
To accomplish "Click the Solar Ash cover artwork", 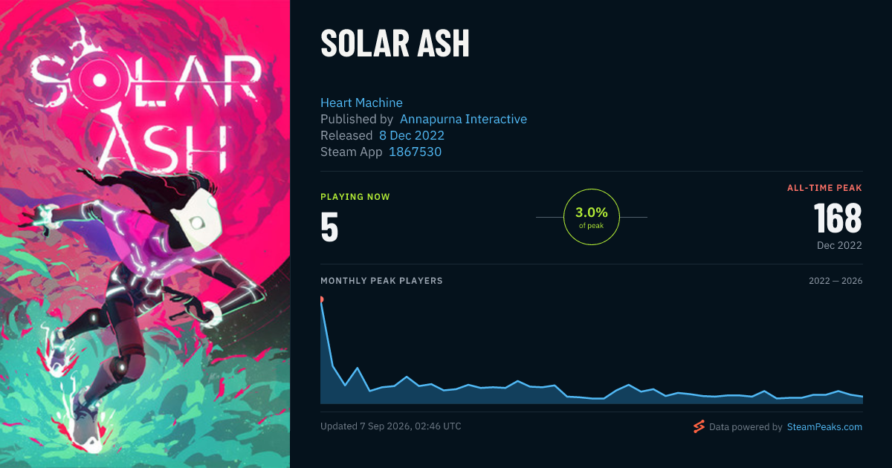I will pos(145,234).
